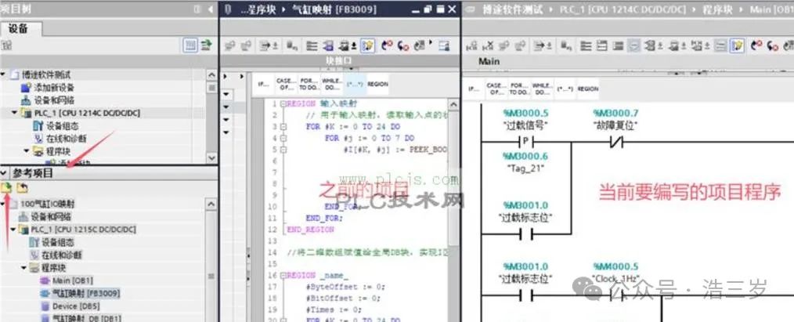This screenshot has width=794, height=322.
Task: Click arrow-with-plus-minus icon in FB3009 toolbar
Action: tap(269, 46)
